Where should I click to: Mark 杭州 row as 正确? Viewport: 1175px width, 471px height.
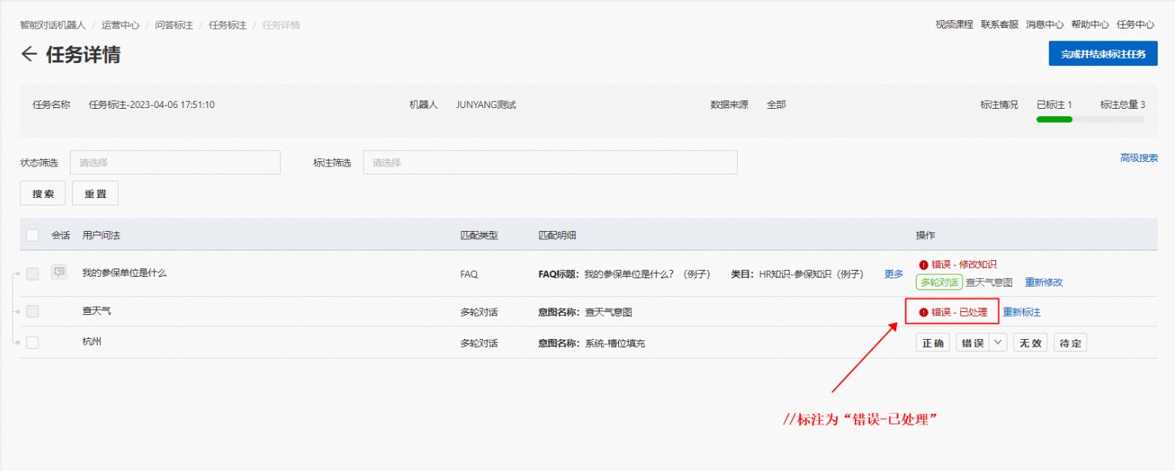[932, 343]
